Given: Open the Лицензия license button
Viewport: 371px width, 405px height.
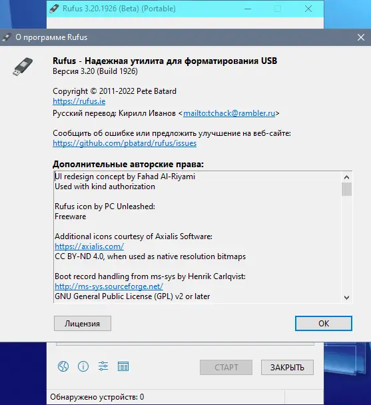Looking at the screenshot, I should tap(83, 323).
